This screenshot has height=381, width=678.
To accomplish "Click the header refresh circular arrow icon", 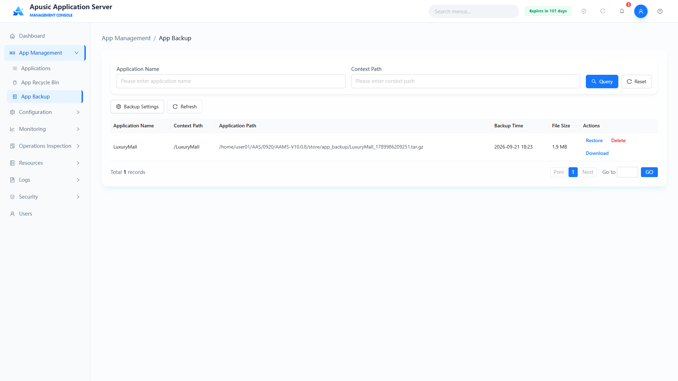I will 603,11.
